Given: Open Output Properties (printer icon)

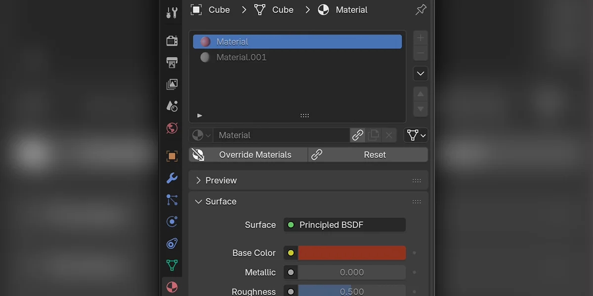Looking at the screenshot, I should click(171, 63).
